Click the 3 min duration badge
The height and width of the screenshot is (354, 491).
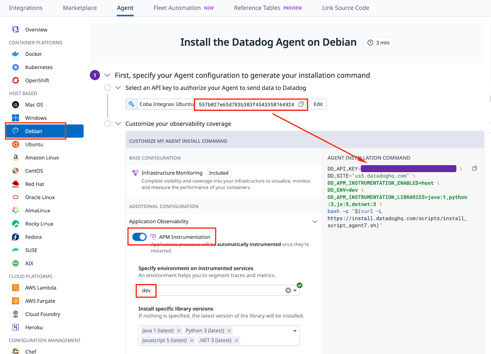(378, 43)
